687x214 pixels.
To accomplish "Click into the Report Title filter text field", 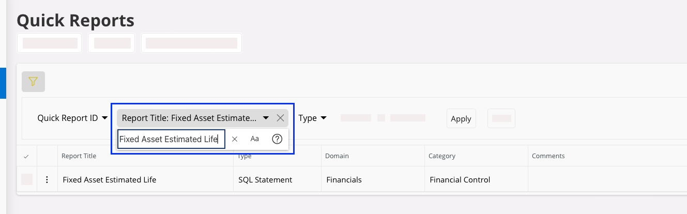I will pyautogui.click(x=171, y=139).
